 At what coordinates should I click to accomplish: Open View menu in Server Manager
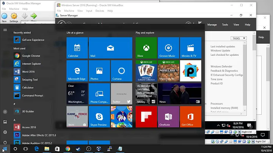click(236, 25)
